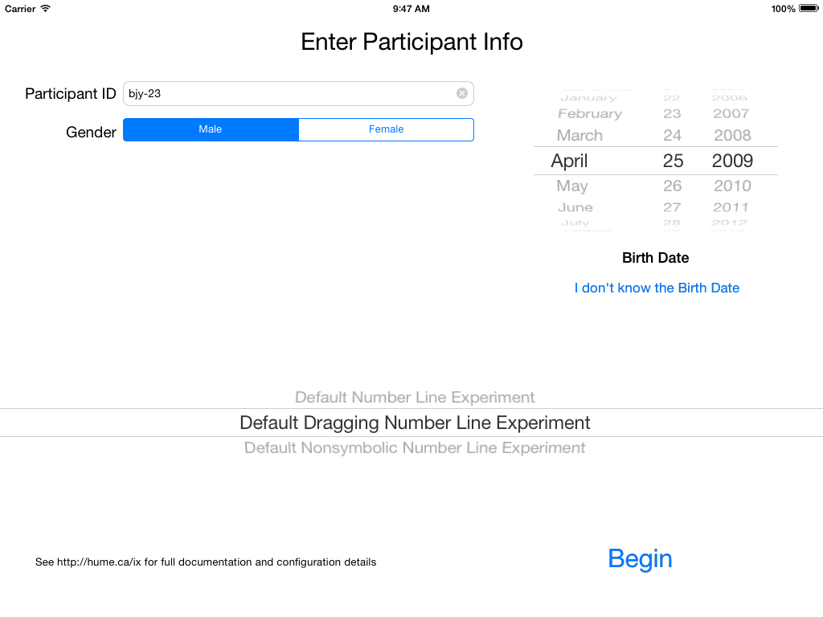Select Default Dragging Number Line Experiment

[414, 422]
